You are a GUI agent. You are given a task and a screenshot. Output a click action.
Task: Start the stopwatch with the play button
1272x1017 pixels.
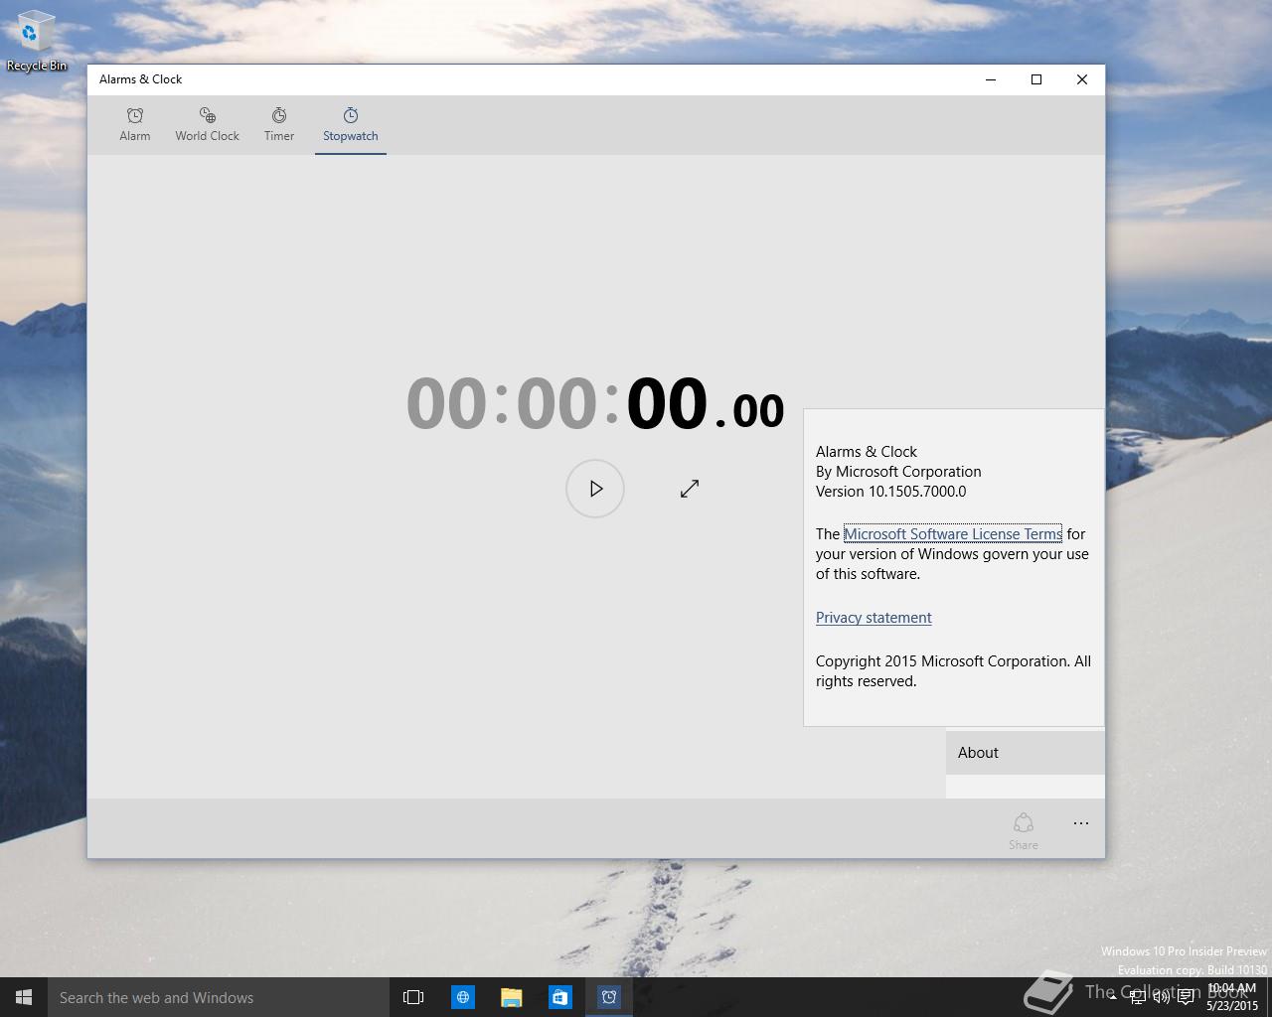(x=595, y=489)
